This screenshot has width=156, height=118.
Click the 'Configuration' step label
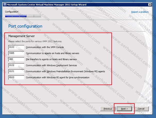12,12
